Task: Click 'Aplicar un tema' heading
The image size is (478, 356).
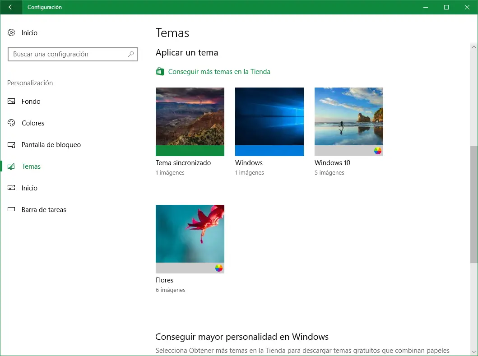Action: click(x=187, y=52)
